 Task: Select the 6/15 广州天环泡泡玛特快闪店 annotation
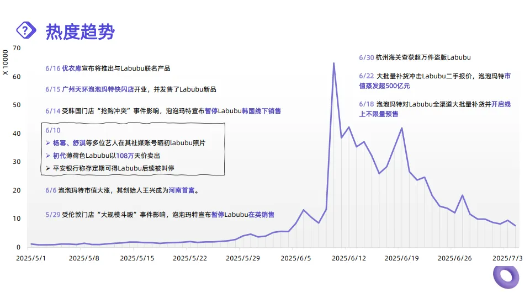[131, 89]
